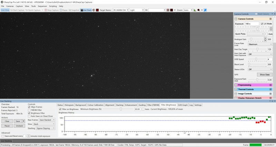Click the Show Data button
Viewport: 276px width, 147px height.
coord(265,75)
